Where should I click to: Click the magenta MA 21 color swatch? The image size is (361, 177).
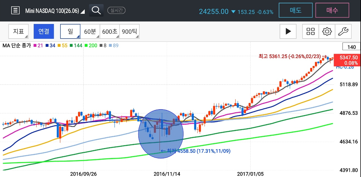35,46
